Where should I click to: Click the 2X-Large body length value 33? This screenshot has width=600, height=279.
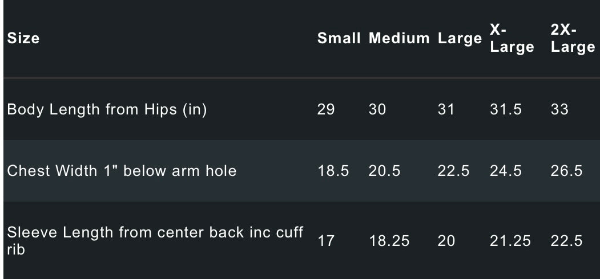pyautogui.click(x=559, y=109)
